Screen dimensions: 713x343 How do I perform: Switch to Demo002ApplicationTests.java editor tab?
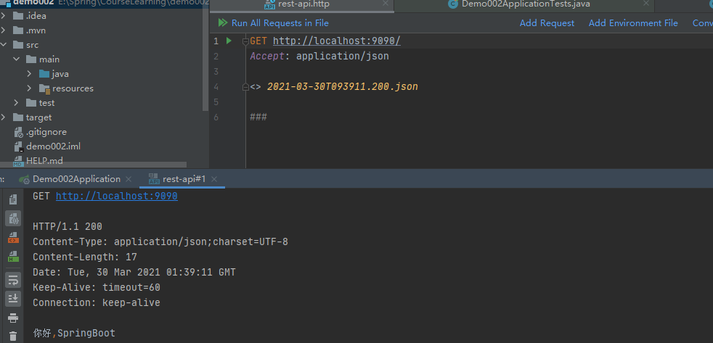point(525,4)
